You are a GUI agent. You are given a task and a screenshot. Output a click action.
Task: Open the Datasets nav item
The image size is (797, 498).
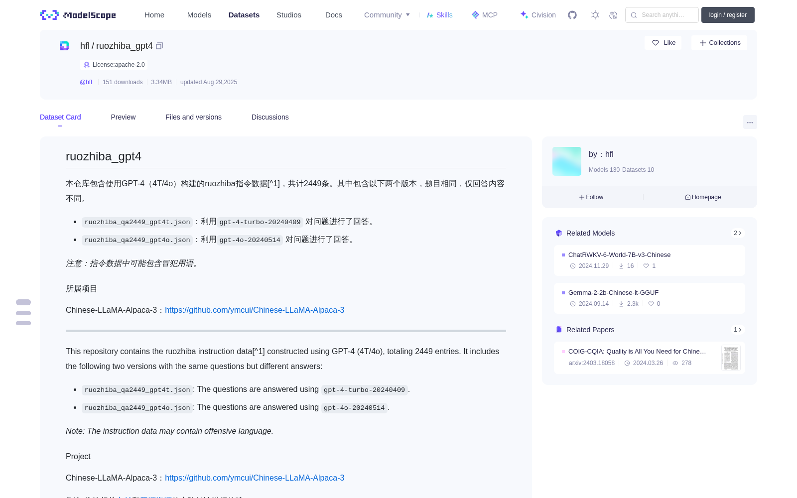(x=244, y=15)
